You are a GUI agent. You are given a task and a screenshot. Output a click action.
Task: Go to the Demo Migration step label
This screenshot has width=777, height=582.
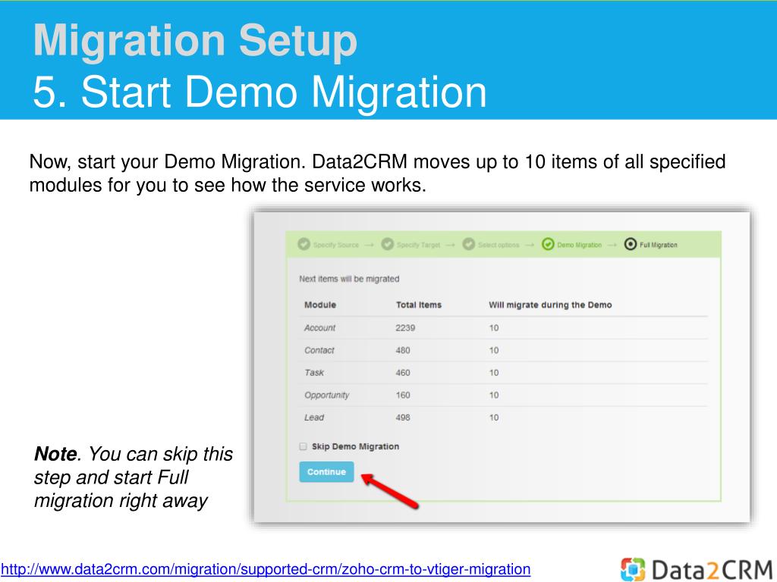coord(579,245)
